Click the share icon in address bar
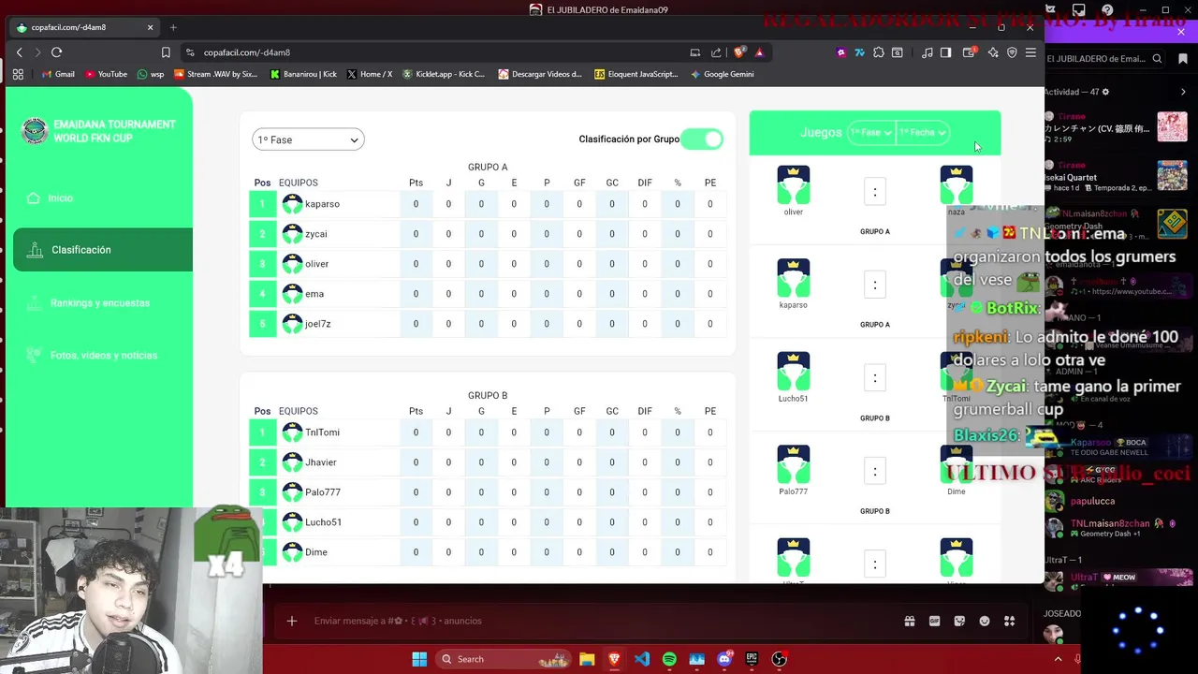 (716, 52)
